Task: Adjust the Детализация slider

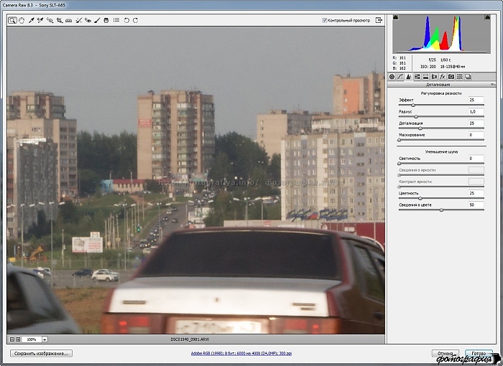Action: pyautogui.click(x=420, y=128)
